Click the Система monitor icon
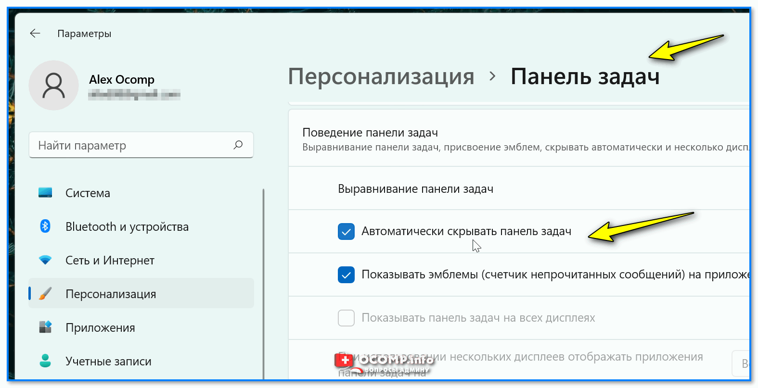758x388 pixels. tap(45, 193)
